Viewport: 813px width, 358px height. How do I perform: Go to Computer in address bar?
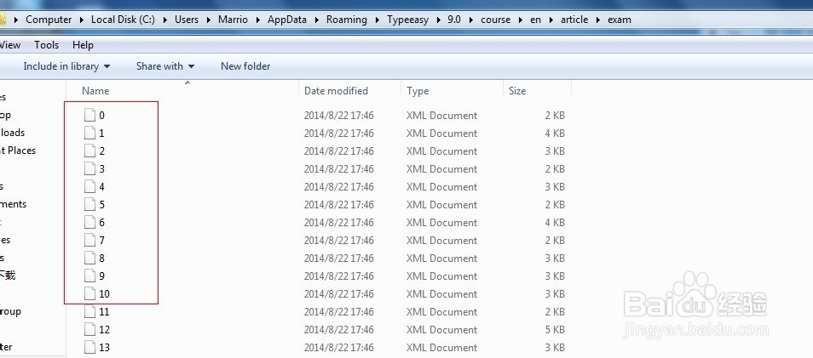click(49, 20)
